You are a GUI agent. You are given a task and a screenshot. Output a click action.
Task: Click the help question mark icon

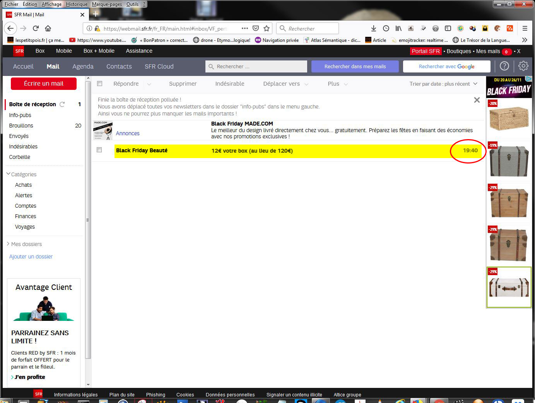[x=504, y=66]
